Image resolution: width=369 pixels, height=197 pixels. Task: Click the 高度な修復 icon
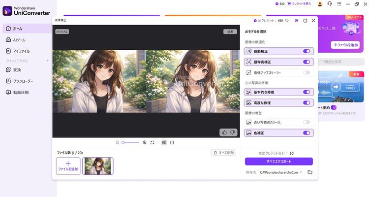point(249,103)
